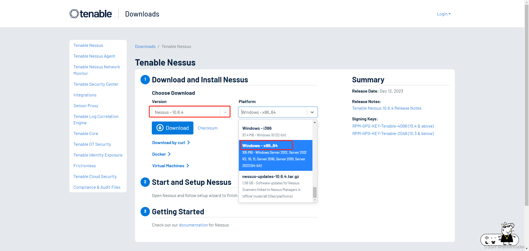This screenshot has height=251, width=529.
Task: Select Integrations in the sidebar
Action: 85,95
